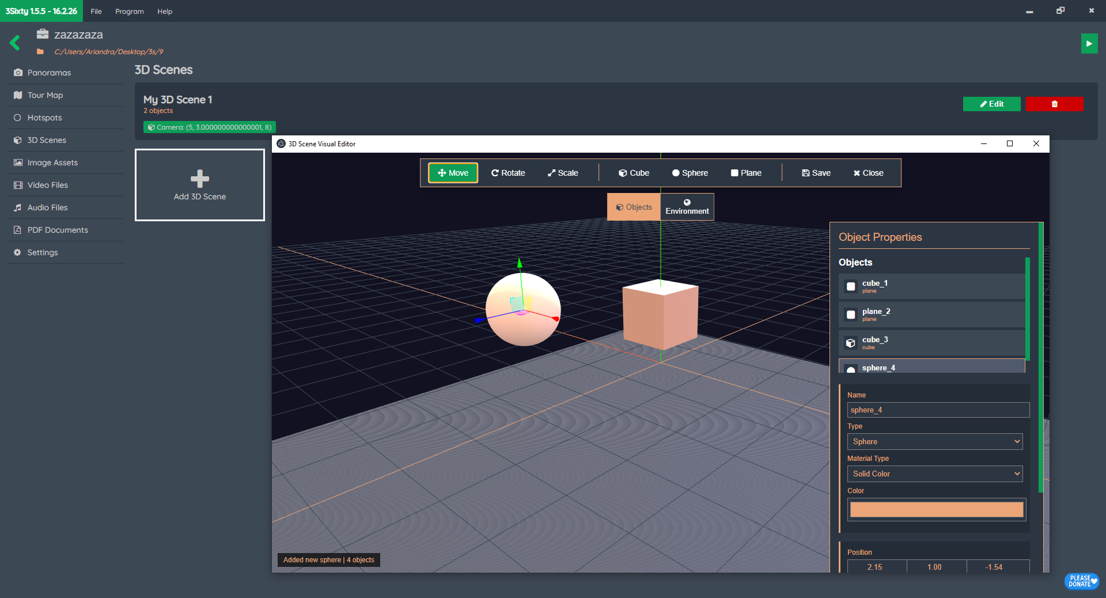Select cube_1 in the Objects list
The width and height of the screenshot is (1106, 598).
pyautogui.click(x=931, y=286)
